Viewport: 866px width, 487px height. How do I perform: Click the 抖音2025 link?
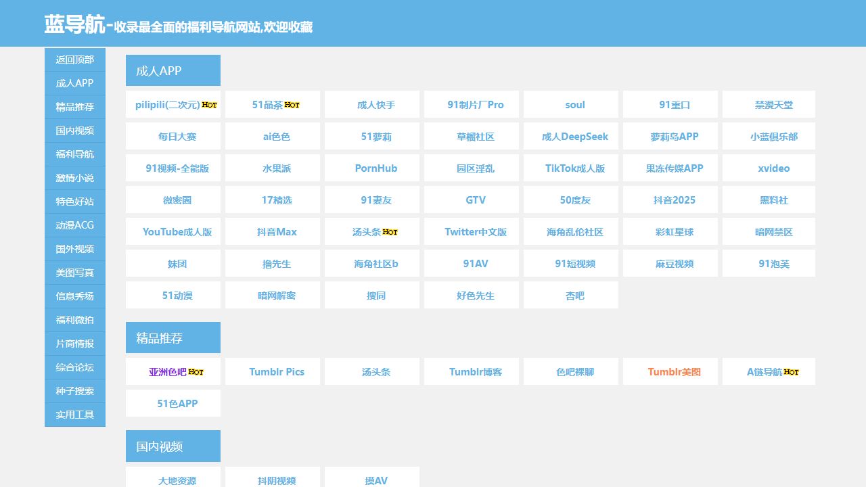click(x=675, y=200)
